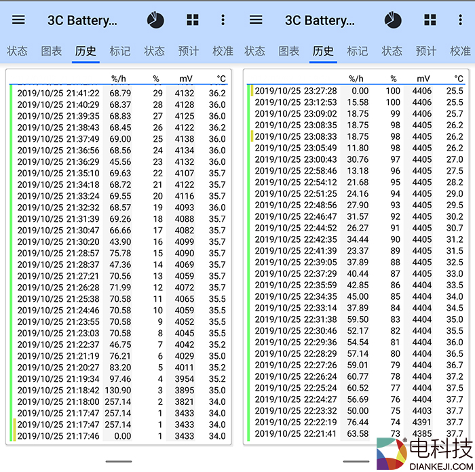Open the hamburger menu in left screen
The width and height of the screenshot is (475, 472).
point(18,20)
